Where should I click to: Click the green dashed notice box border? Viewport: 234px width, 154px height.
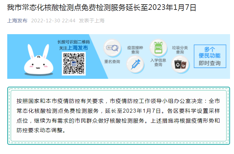pyautogui.click(x=118, y=88)
